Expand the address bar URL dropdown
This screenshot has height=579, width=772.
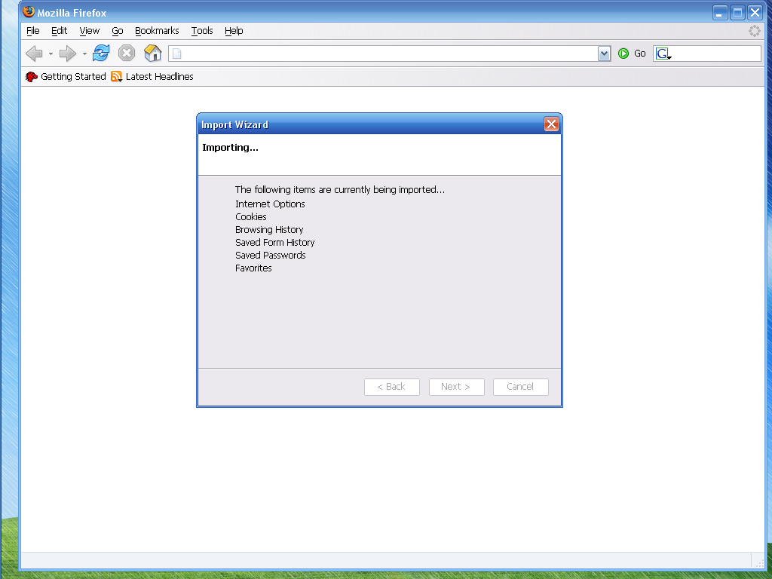coord(604,54)
